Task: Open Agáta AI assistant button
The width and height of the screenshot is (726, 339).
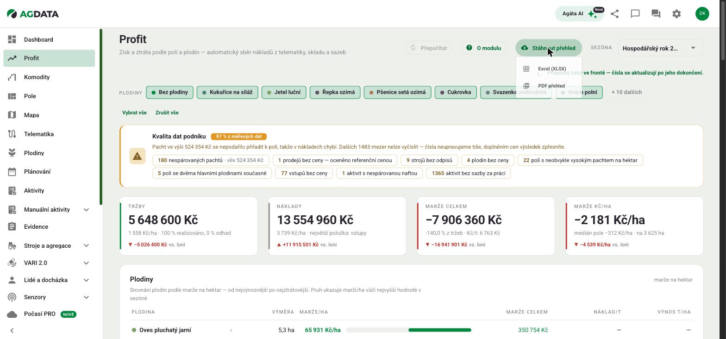Action: (580, 14)
